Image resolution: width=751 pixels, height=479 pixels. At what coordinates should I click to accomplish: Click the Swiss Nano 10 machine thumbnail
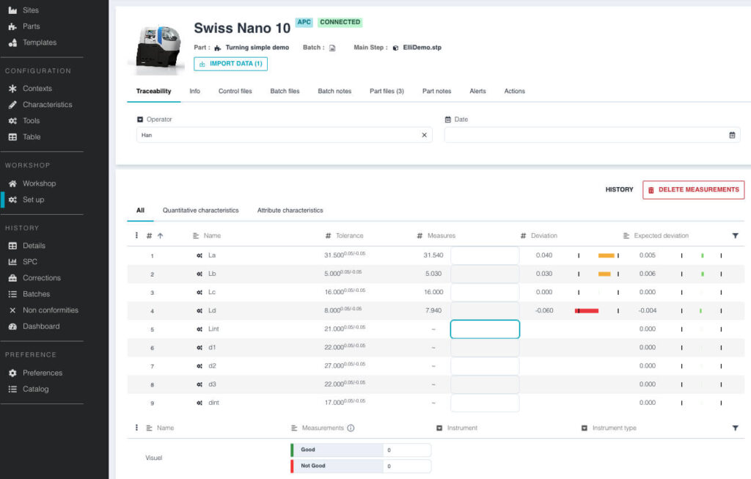(x=158, y=48)
